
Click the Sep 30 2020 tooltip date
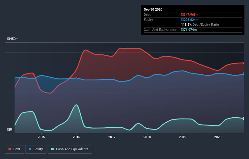(153, 9)
